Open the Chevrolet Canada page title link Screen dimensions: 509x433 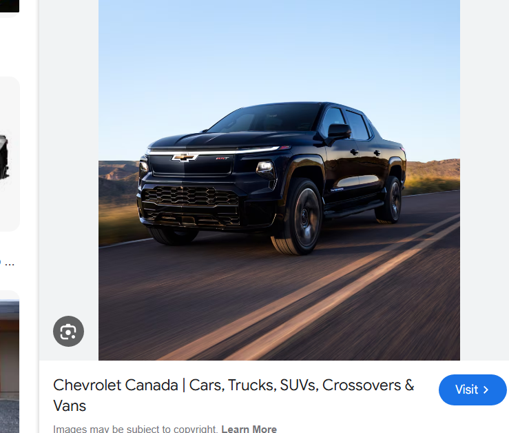pyautogui.click(x=233, y=395)
